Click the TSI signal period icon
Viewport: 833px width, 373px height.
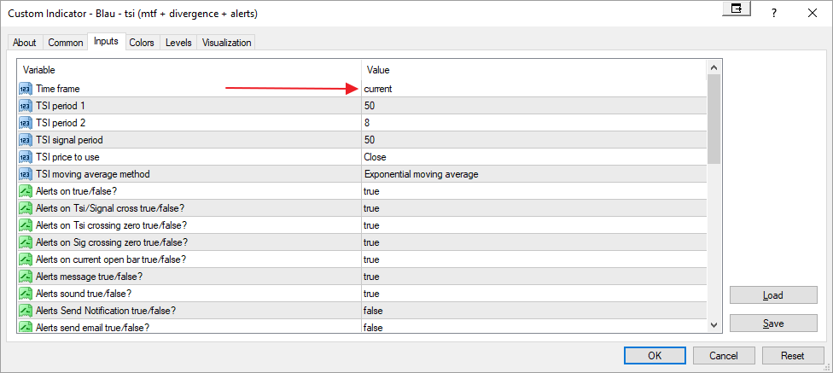tap(25, 140)
